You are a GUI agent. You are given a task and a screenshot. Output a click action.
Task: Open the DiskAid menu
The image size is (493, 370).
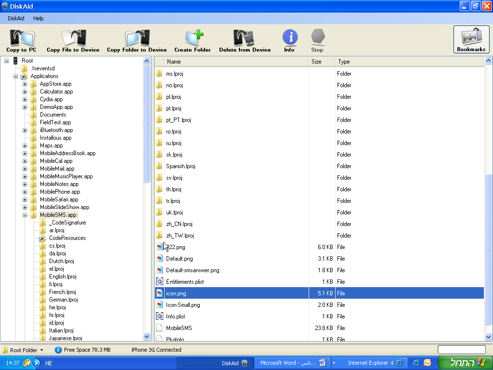click(x=16, y=18)
